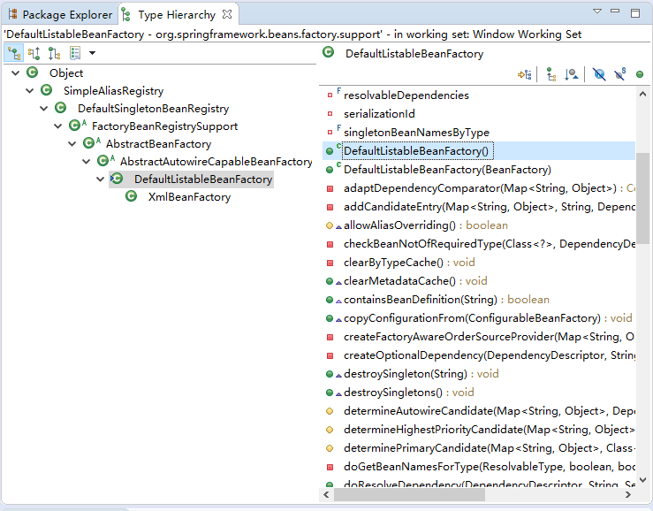This screenshot has width=653, height=511.
Task: Select serializationId field
Action: (379, 114)
